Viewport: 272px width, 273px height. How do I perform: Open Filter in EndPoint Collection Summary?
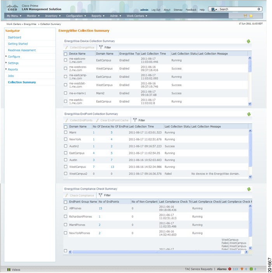click(139, 120)
